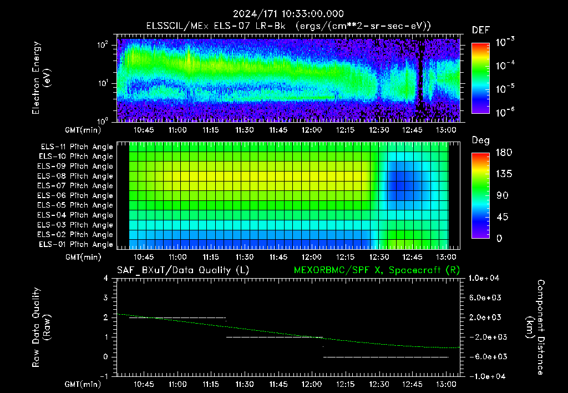Screen dimensions: 568x393
Task: Click the GMT(min) label under the pitch angle panel
Action: tap(83, 258)
